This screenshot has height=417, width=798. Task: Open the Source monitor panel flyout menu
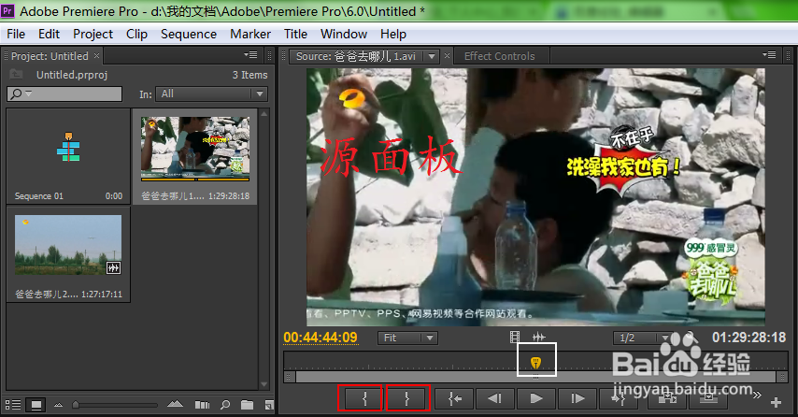tap(769, 54)
